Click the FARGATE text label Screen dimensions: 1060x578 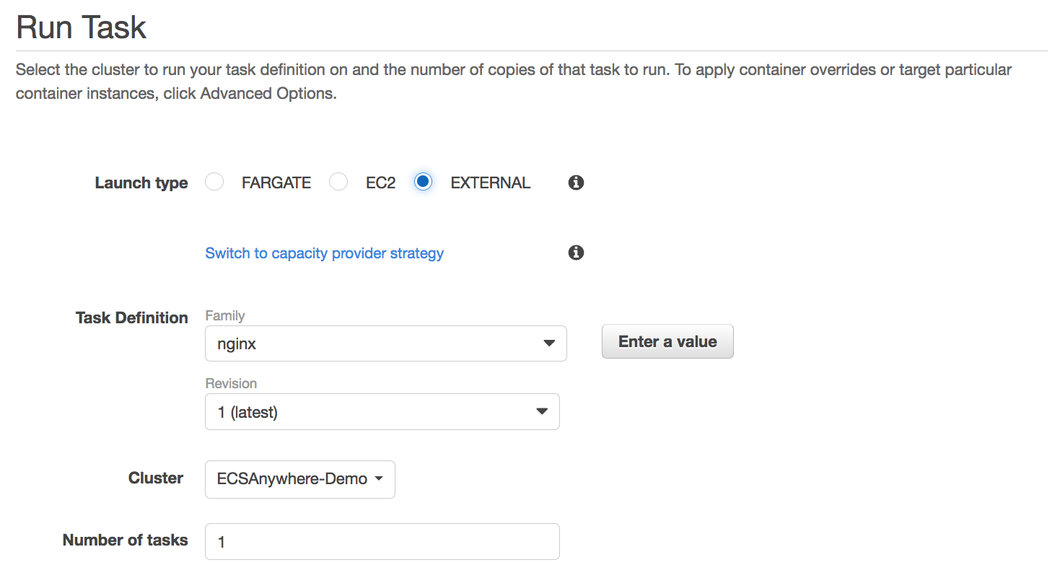276,183
